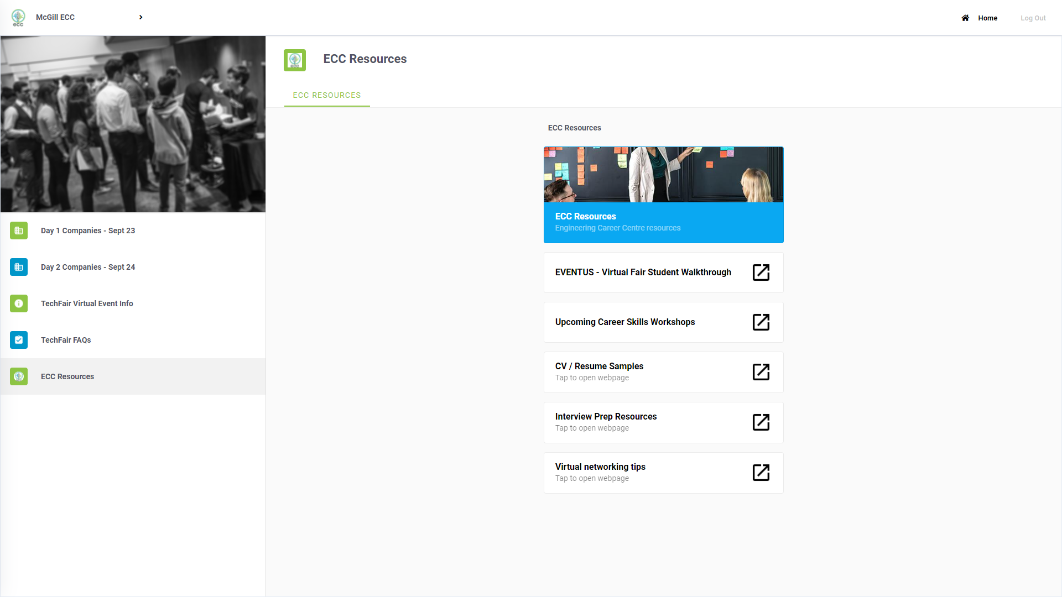Click the Day 1 Companies calendar icon
The height and width of the screenshot is (597, 1062).
pos(18,229)
